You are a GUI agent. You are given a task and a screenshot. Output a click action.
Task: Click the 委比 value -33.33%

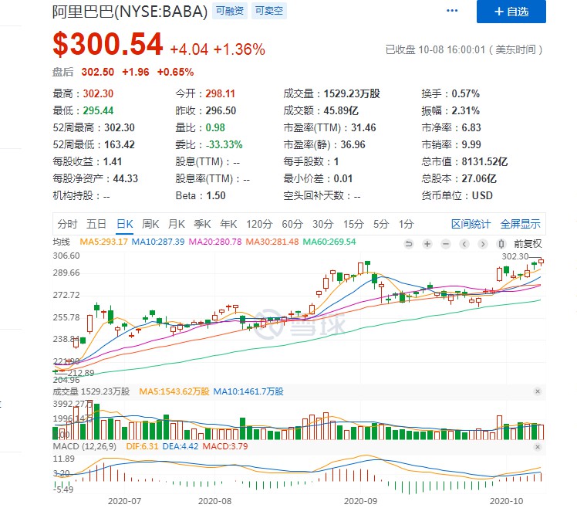click(224, 144)
